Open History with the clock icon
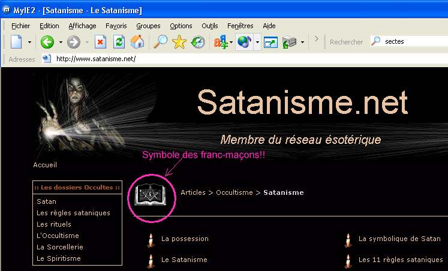Viewport: 448px width, 271px height. click(198, 42)
